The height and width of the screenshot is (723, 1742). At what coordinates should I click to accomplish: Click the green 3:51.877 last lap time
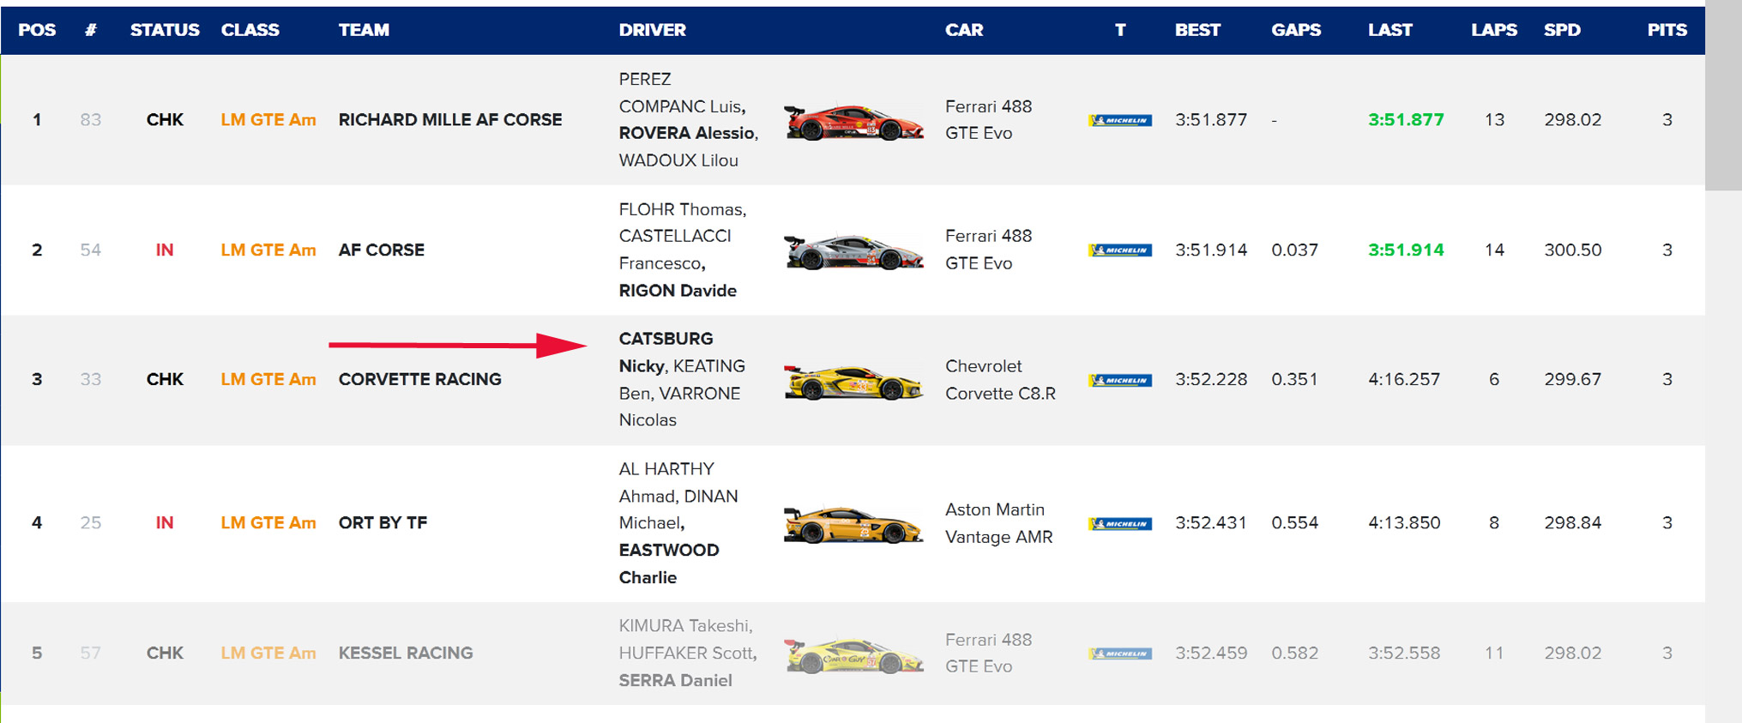click(x=1405, y=120)
